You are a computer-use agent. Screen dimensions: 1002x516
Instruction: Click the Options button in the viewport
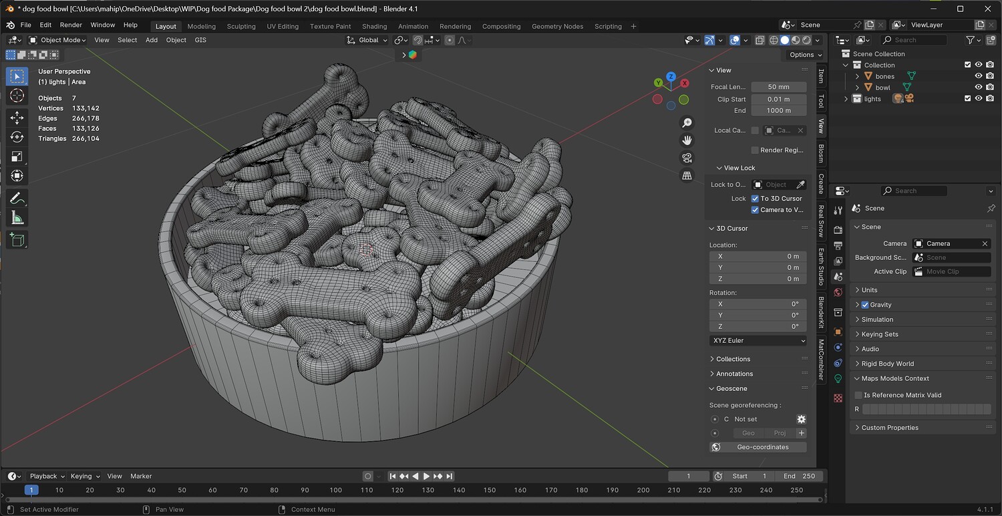click(805, 55)
